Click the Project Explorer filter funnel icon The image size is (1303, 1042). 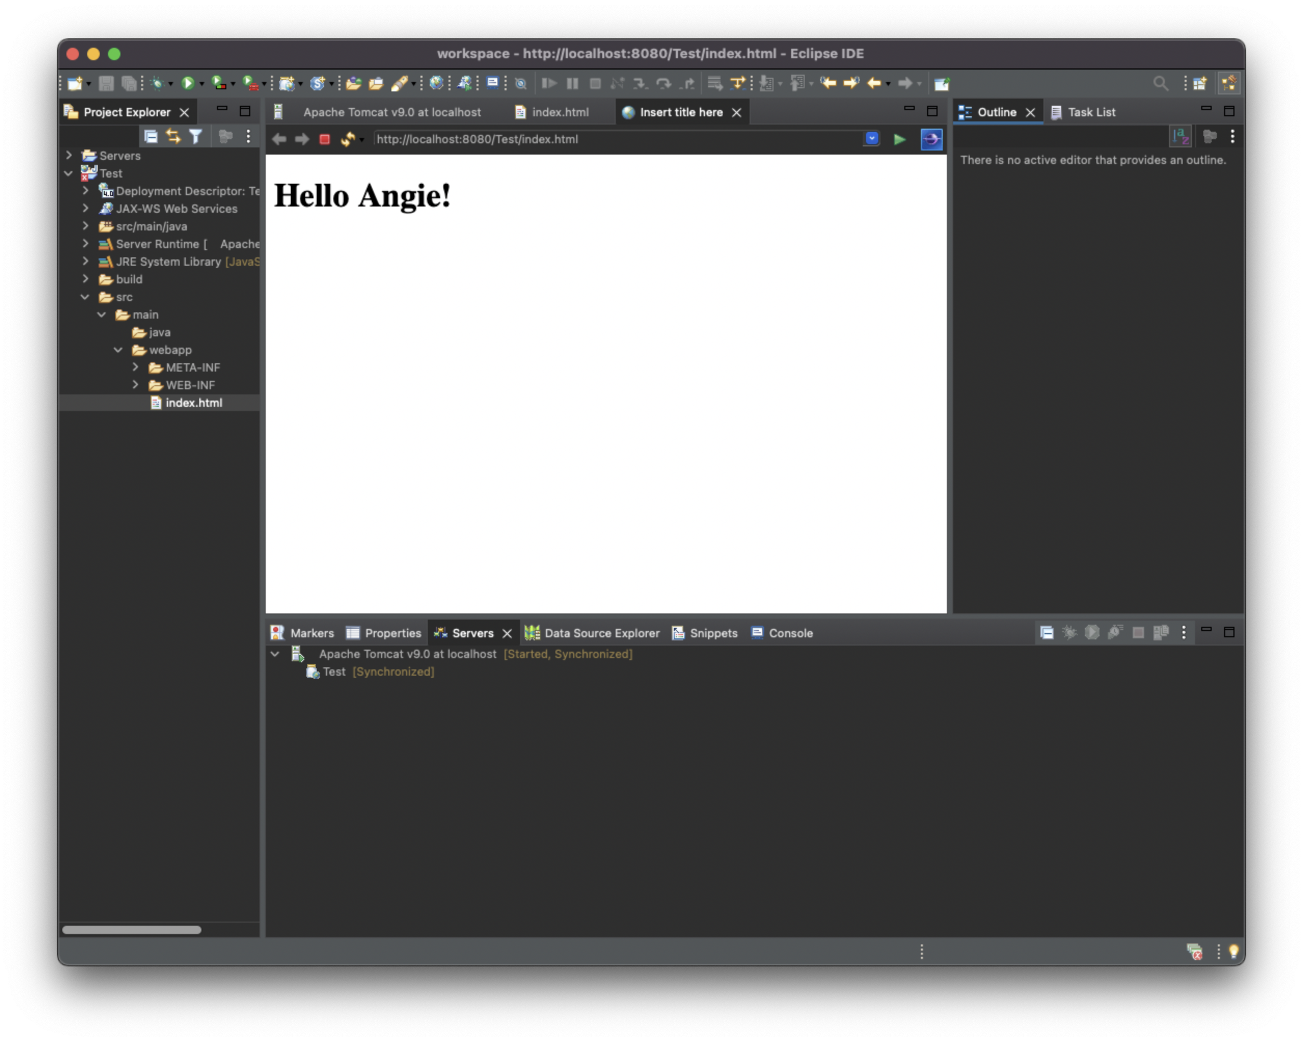click(x=195, y=137)
